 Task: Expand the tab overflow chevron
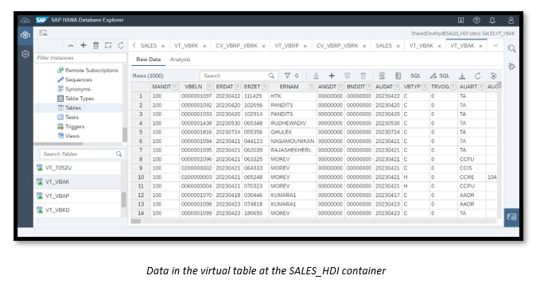click(x=496, y=46)
